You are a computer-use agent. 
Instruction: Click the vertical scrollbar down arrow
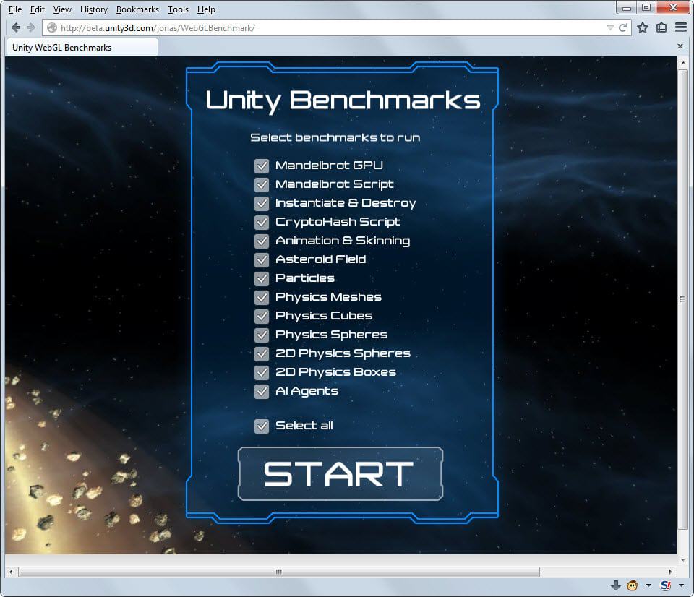682,560
